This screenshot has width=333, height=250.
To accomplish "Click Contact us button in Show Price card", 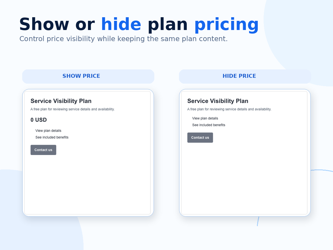I will (x=43, y=150).
